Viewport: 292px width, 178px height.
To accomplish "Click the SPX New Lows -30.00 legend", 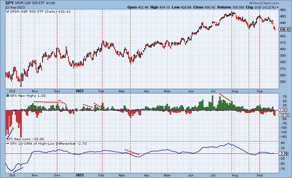I will tap(25, 139).
